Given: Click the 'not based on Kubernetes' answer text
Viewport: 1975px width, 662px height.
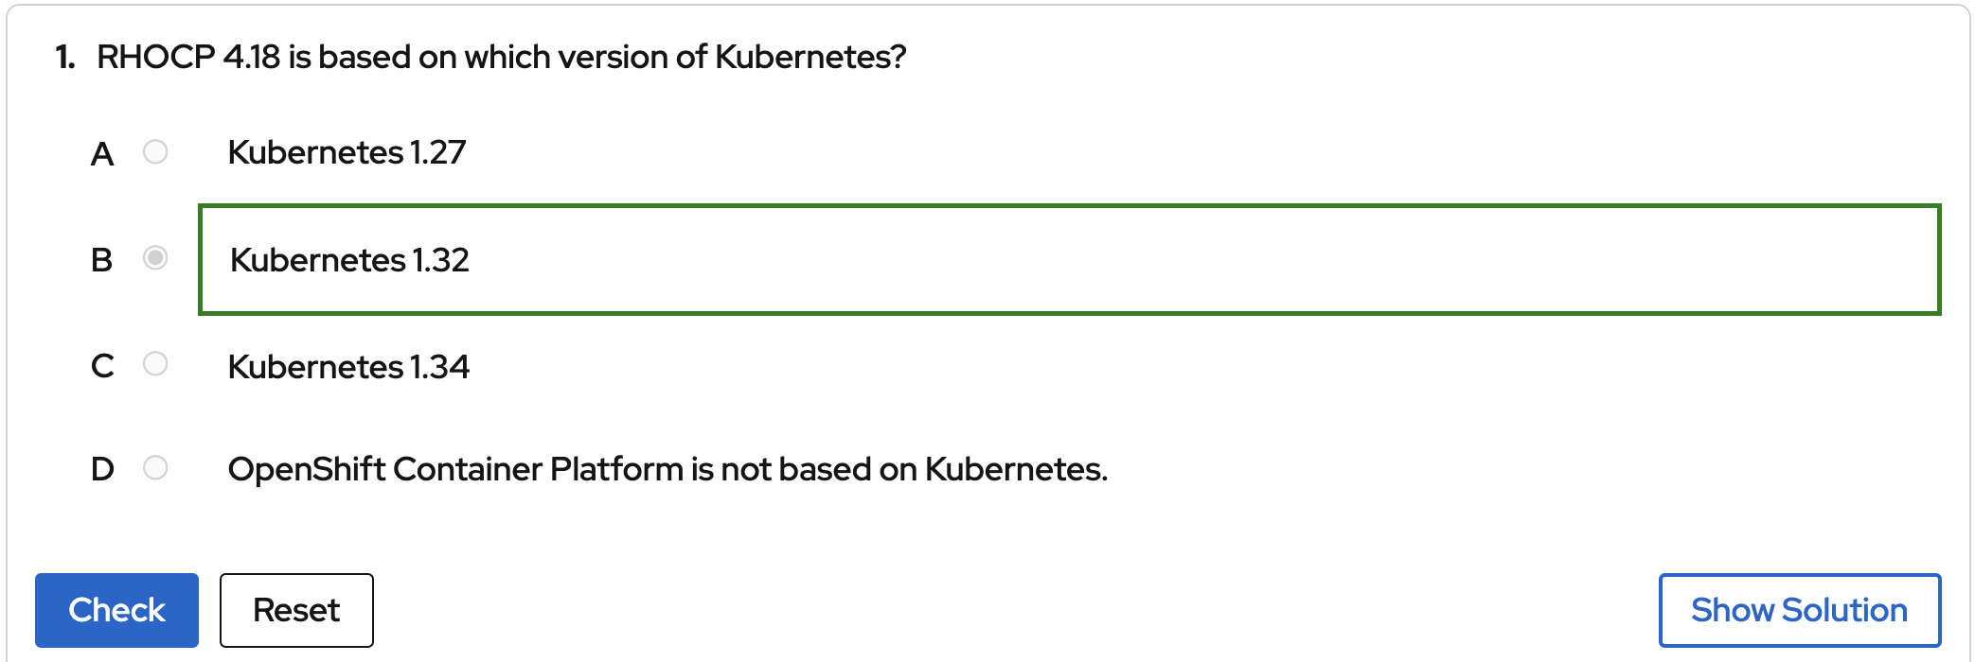Looking at the screenshot, I should pos(667,469).
